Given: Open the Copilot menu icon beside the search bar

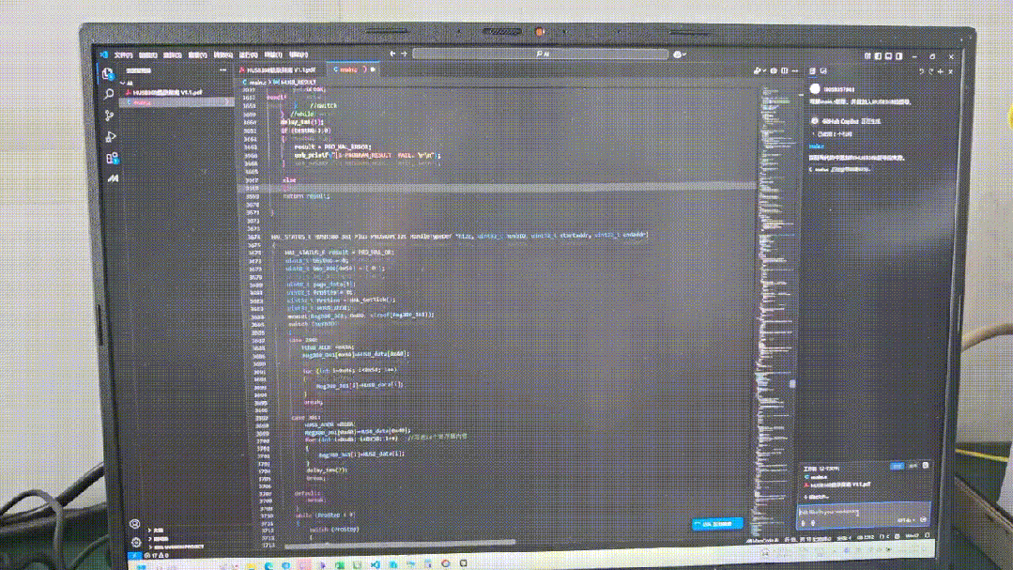Looking at the screenshot, I should coord(679,54).
